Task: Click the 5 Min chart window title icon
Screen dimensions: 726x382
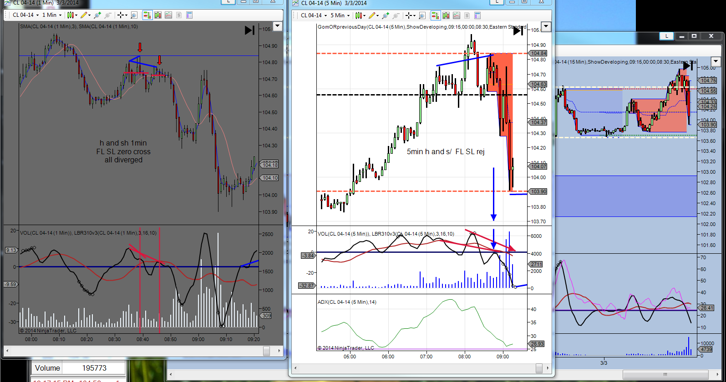Action: (295, 3)
